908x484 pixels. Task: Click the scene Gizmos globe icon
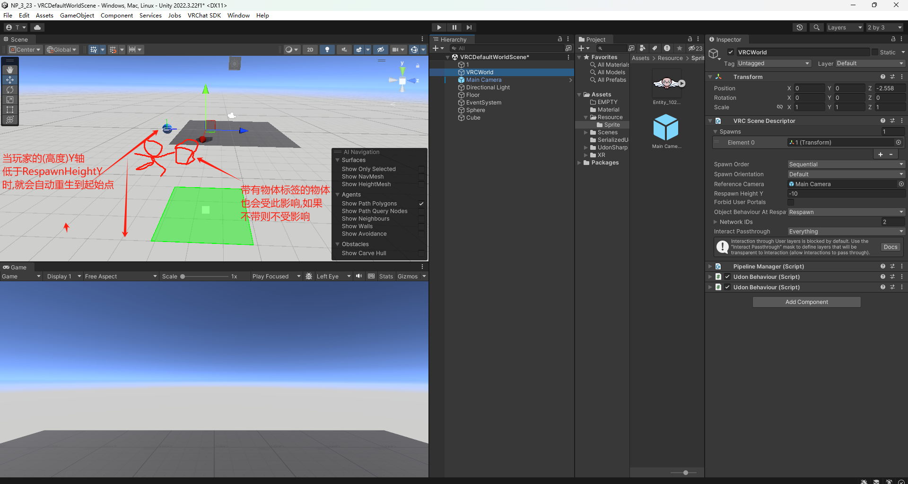pyautogui.click(x=414, y=50)
